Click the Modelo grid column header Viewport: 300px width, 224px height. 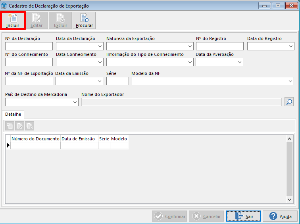coord(119,139)
